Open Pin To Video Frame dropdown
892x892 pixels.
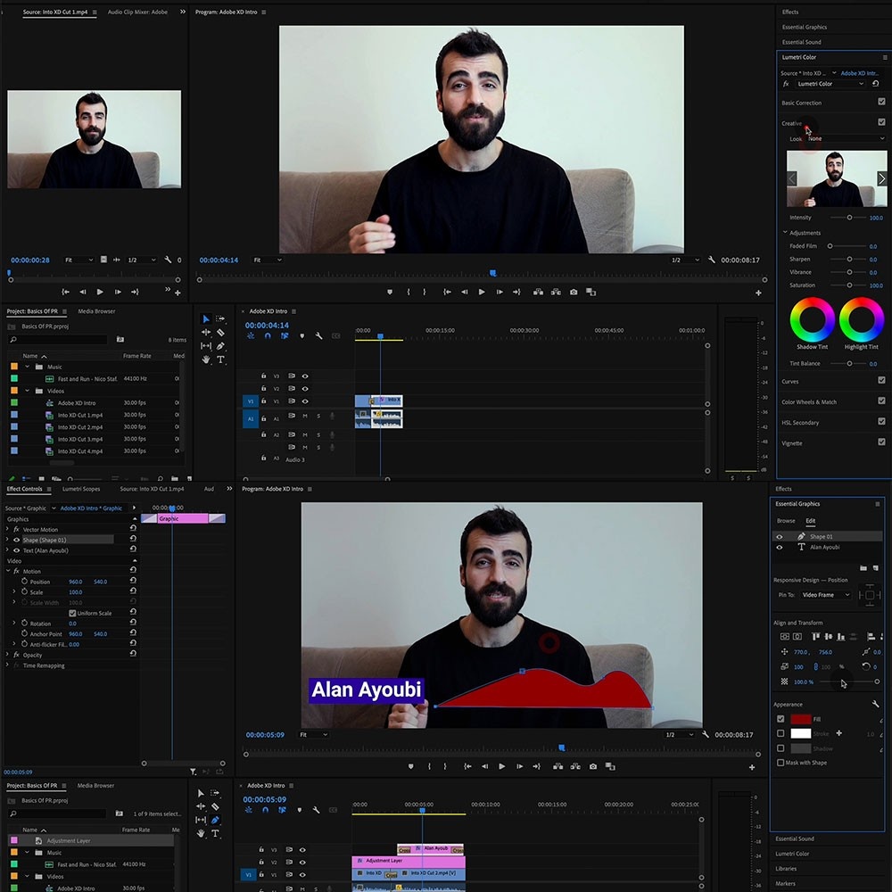826,595
